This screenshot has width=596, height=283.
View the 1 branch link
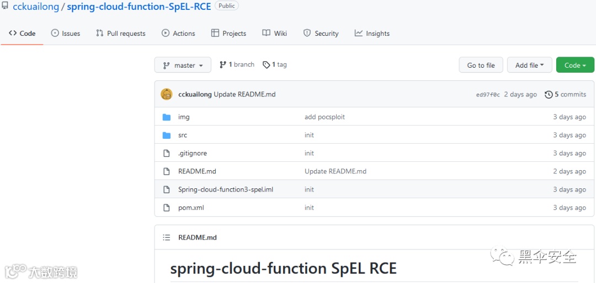[x=237, y=65]
